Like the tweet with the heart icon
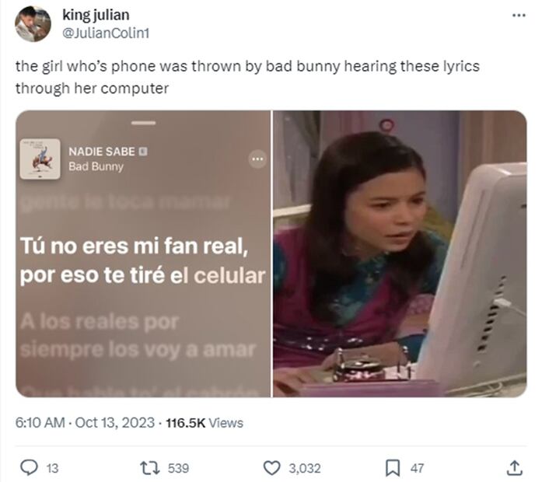This screenshot has width=542, height=482. [271, 468]
